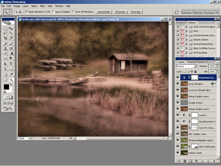The image size is (221, 166).
Task: Click Zoom Out magnifier in options bar
Action: [20, 12]
